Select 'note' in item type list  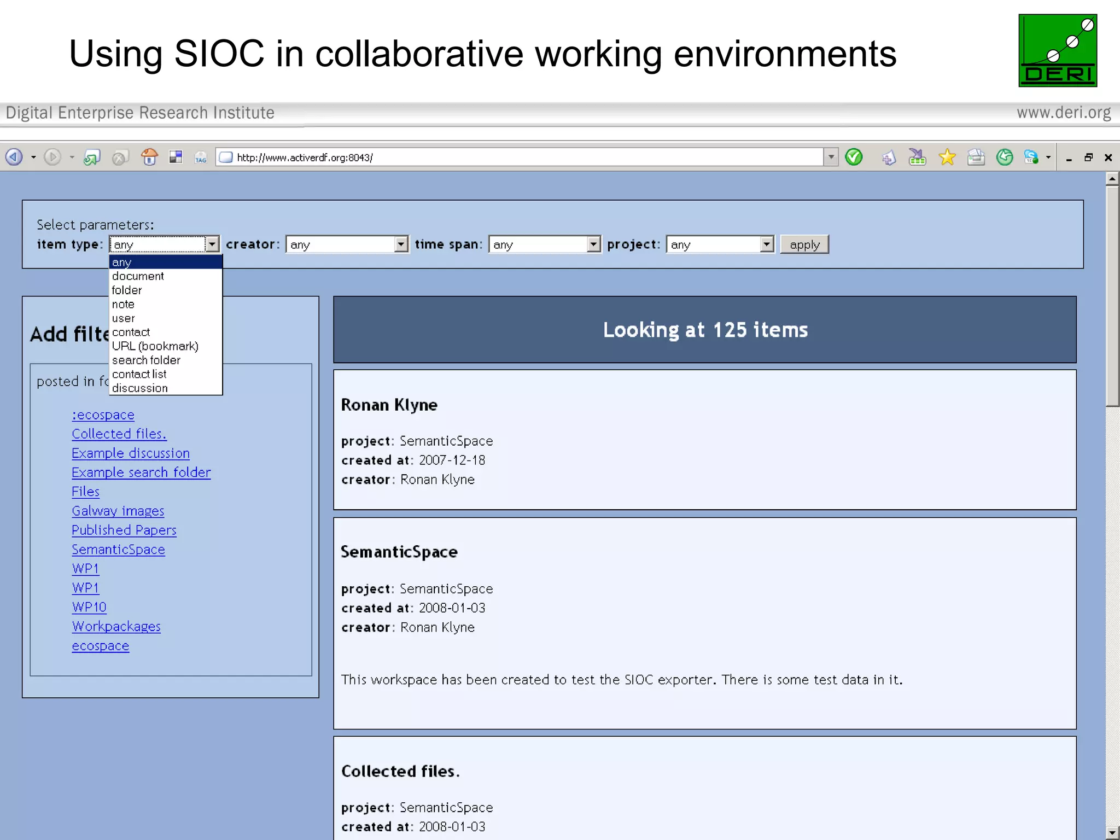tap(166, 304)
